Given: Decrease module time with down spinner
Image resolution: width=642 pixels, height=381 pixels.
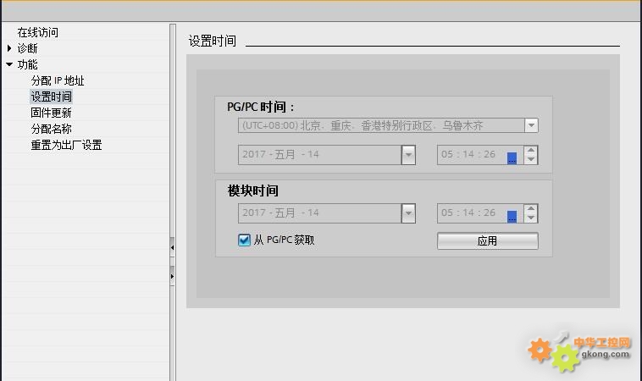Looking at the screenshot, I should [531, 218].
